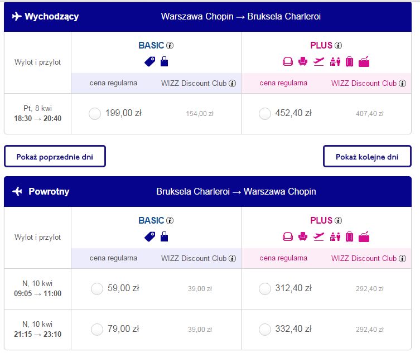Click the Pokaż poprzednie dni button
This screenshot has height=353, width=420.
(x=55, y=156)
